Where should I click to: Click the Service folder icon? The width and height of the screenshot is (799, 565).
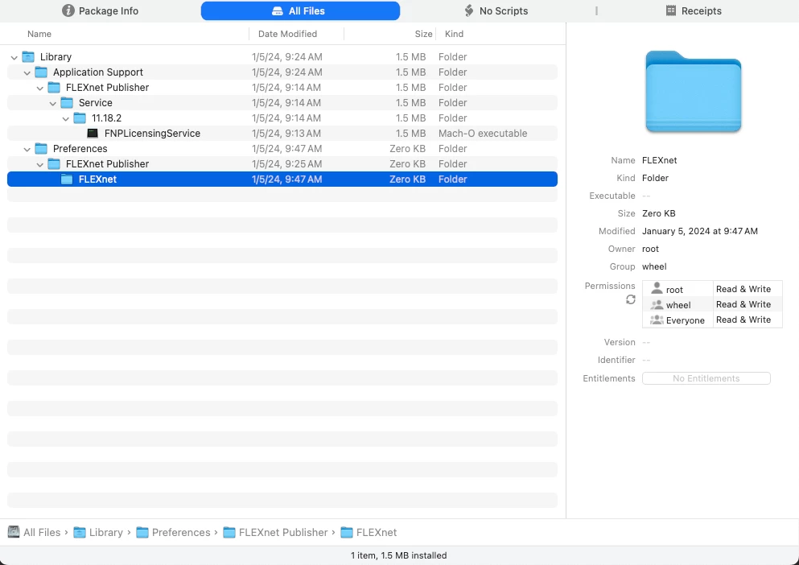[x=67, y=102]
